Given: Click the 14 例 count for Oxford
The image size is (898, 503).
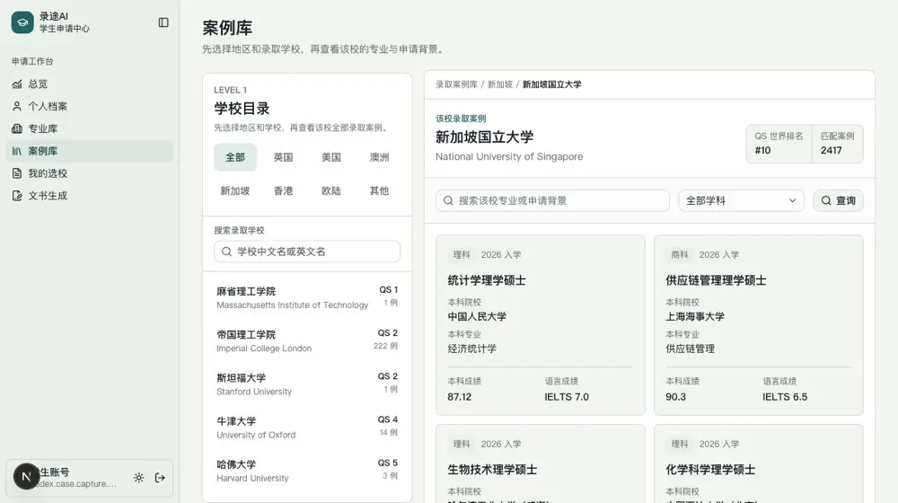Looking at the screenshot, I should click(388, 433).
